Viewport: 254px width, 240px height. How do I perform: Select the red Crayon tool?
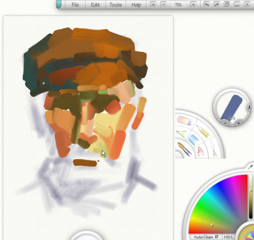[200, 151]
